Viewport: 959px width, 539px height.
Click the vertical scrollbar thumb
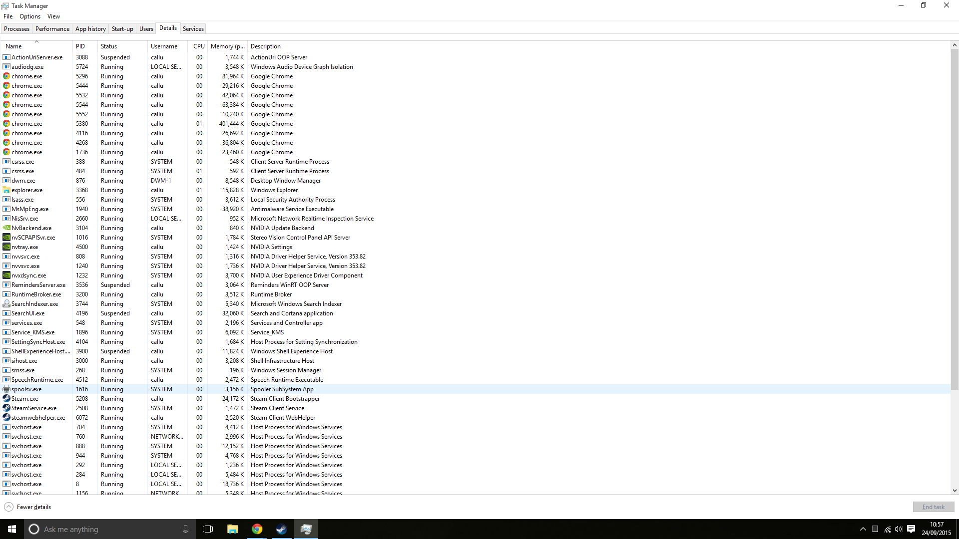pos(955,220)
